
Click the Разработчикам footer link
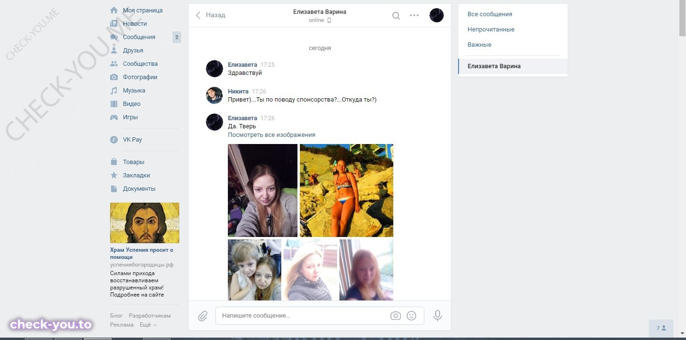(x=150, y=316)
